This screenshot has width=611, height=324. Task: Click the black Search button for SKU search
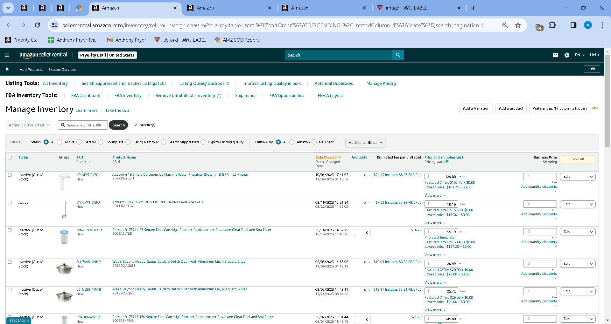coord(118,125)
